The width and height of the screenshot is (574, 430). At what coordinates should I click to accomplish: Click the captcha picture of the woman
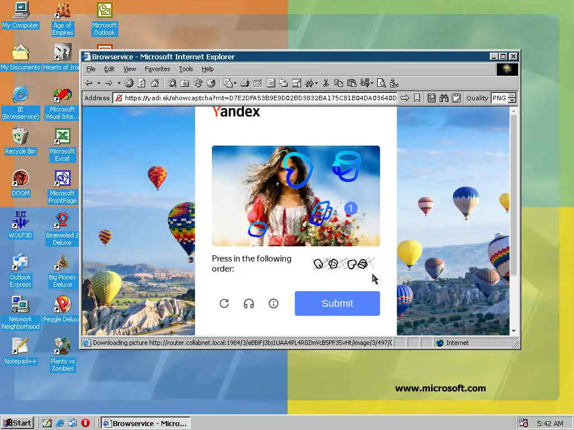click(x=296, y=196)
